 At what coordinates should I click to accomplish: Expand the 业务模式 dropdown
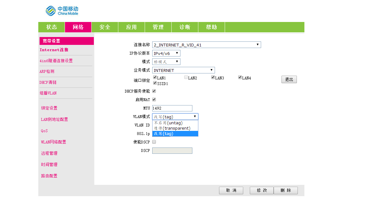coord(183,70)
